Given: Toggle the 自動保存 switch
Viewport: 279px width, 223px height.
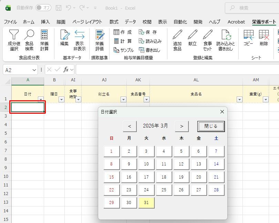Looking at the screenshot, I should tap(43, 8).
